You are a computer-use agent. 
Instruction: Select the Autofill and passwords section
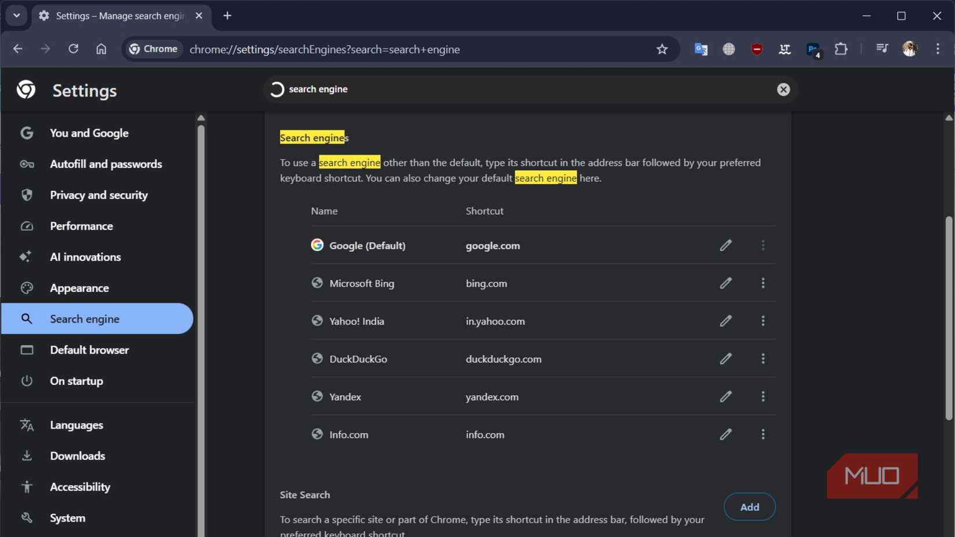(x=105, y=164)
